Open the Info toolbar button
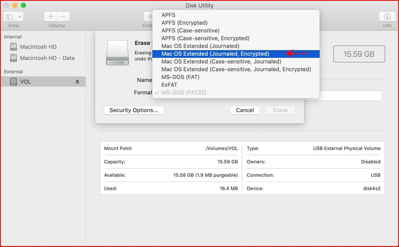399x247 pixels. tap(387, 17)
